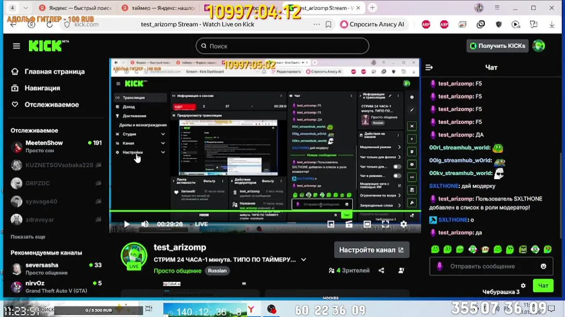Open recommended channel seversasha

coord(56,269)
